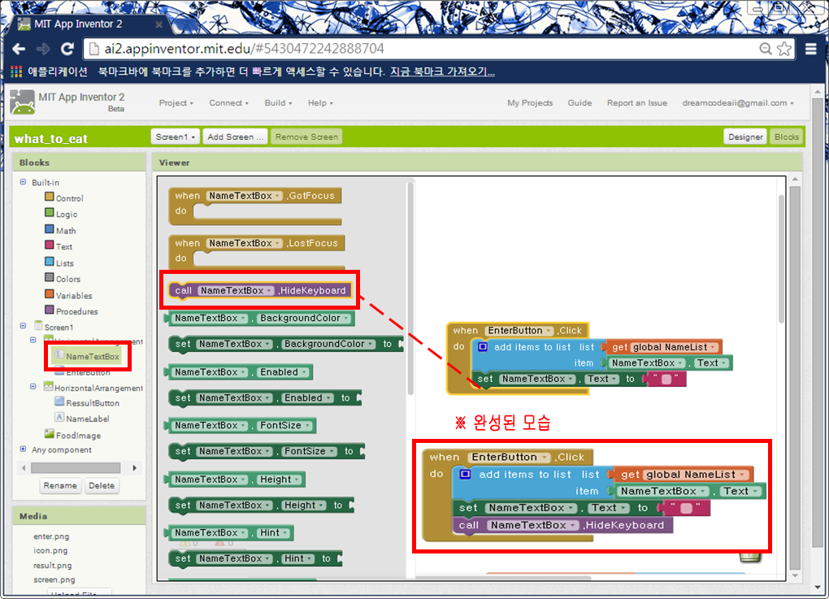829x599 pixels.
Task: Open component dropdown in the GotFocus block
Action: 245,196
